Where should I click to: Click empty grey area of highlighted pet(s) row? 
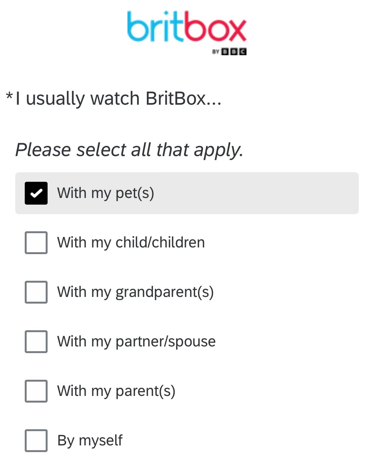(254, 193)
